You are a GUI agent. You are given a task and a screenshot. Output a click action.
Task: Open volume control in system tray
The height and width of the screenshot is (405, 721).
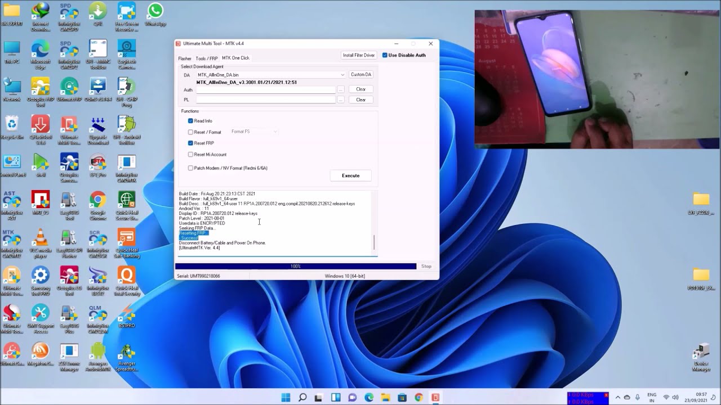coord(676,397)
